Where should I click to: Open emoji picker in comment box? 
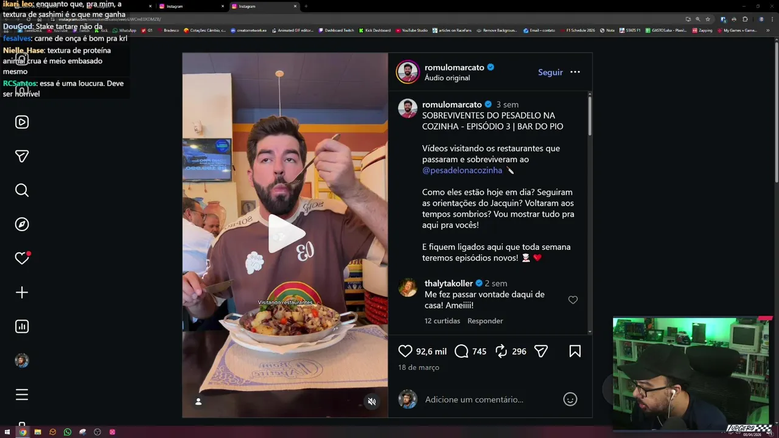(570, 399)
